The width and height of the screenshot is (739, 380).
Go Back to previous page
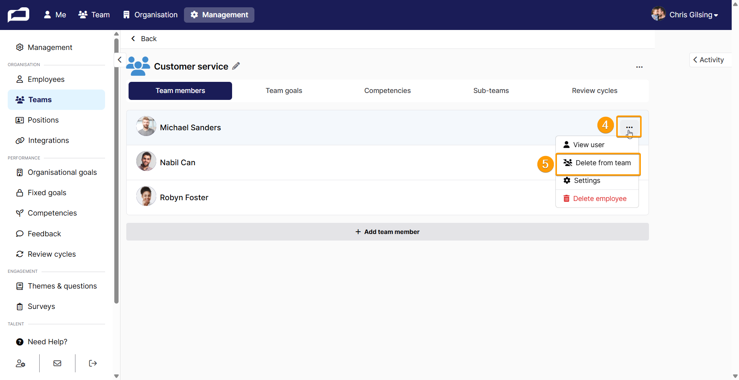click(x=144, y=39)
